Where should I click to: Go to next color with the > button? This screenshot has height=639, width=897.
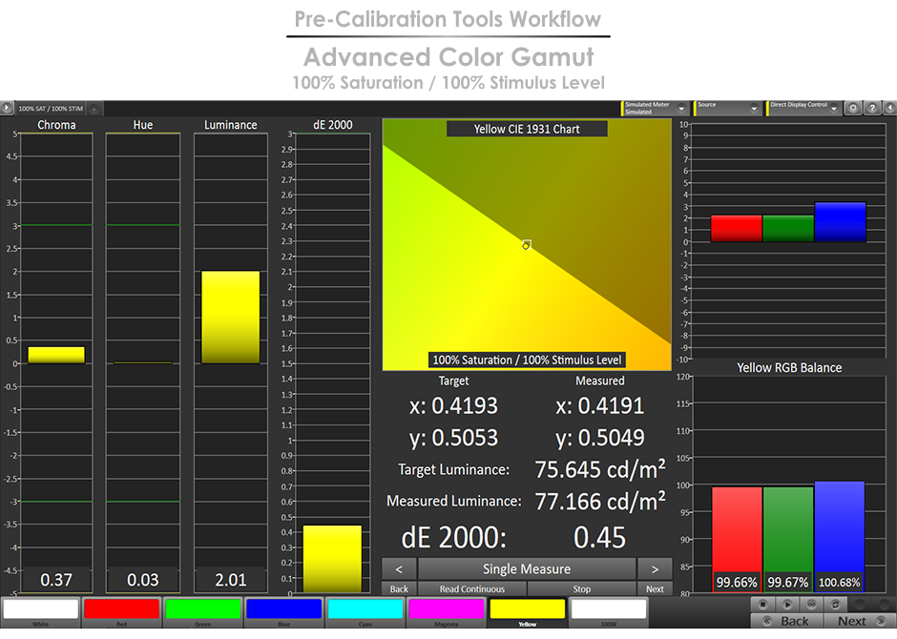655,568
